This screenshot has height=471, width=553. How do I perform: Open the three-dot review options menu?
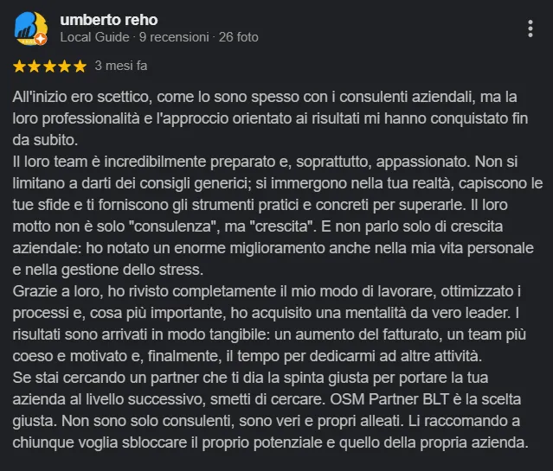click(x=530, y=29)
